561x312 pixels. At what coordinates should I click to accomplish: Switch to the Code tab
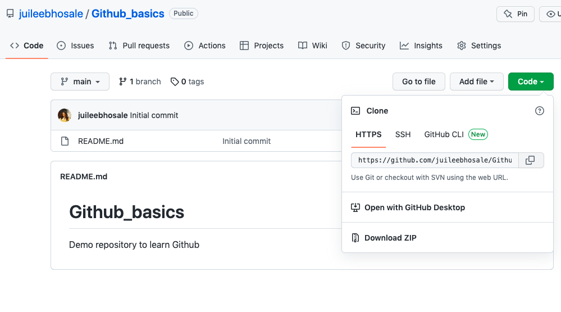point(27,46)
